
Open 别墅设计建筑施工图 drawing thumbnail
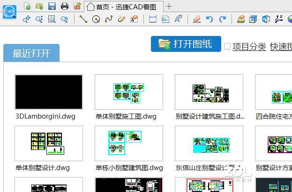coord(209,92)
